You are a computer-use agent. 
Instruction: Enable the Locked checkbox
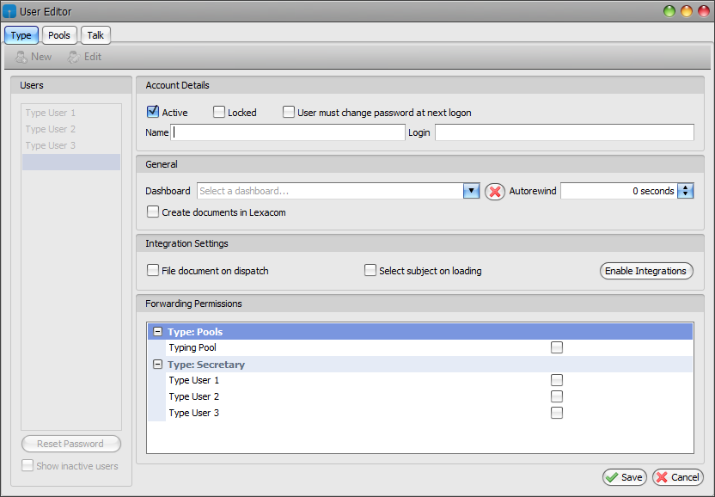pos(219,112)
